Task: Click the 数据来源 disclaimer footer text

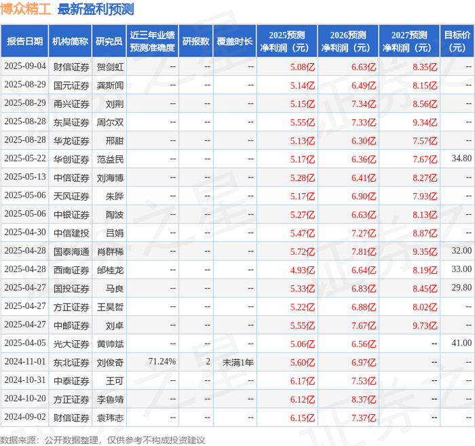Action: pyautogui.click(x=102, y=440)
